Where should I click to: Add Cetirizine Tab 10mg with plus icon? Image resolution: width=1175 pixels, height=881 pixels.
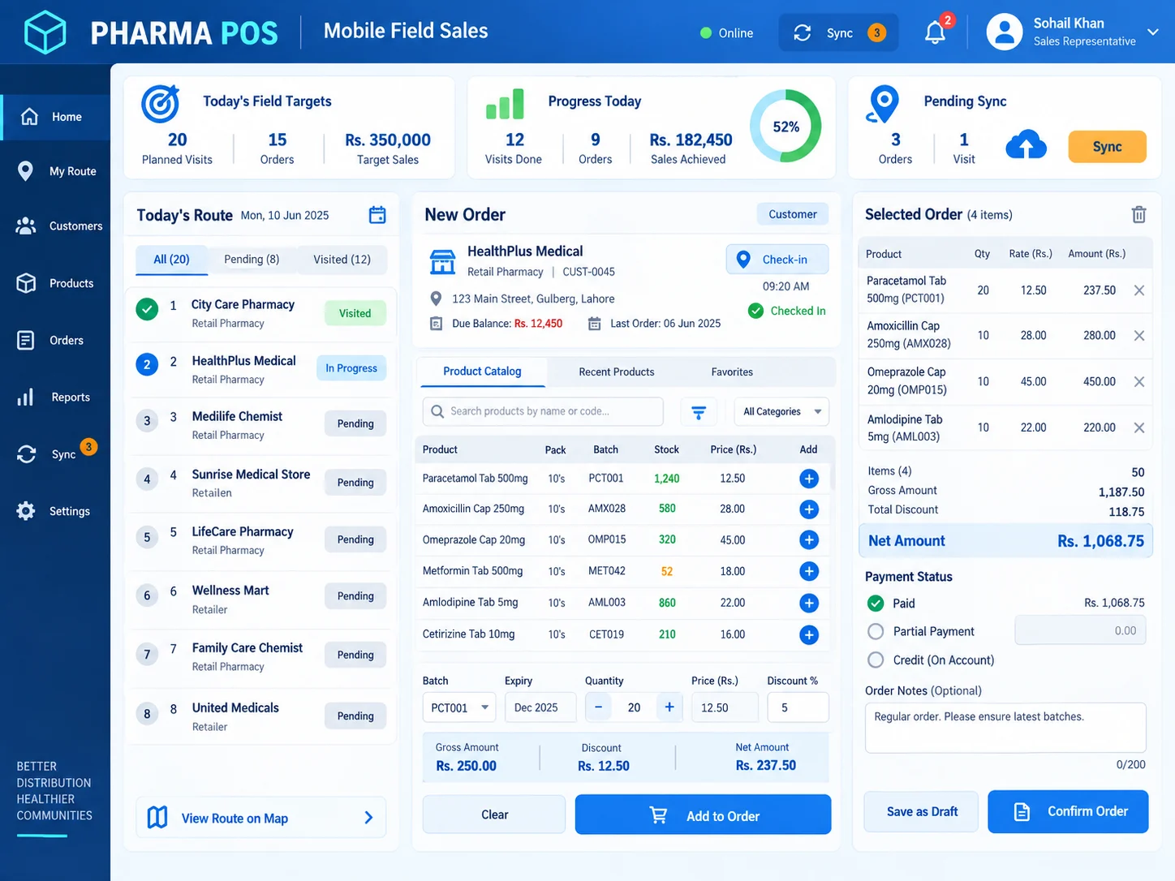click(809, 634)
